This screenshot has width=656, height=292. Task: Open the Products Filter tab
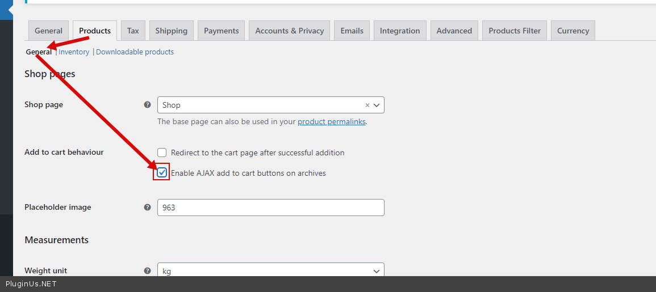pos(515,31)
